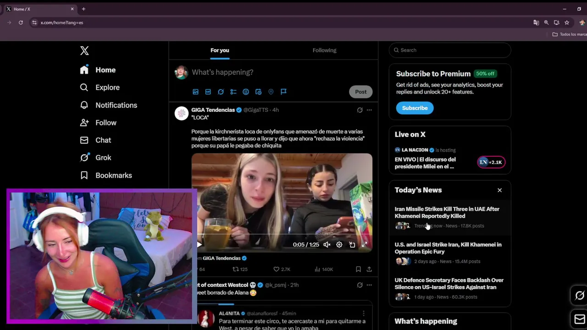Viewport: 587px width, 330px height.
Task: Open the X logo home link
Action: [84, 51]
